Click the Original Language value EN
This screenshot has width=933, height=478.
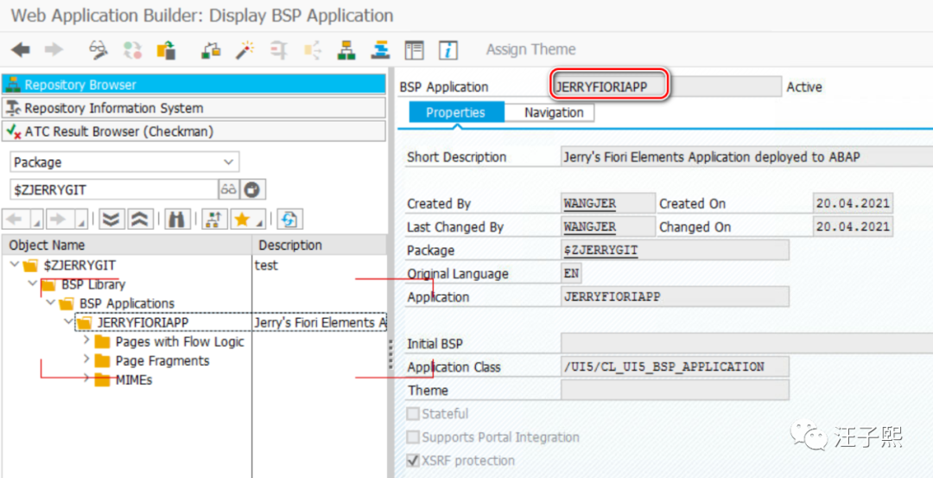(x=572, y=274)
